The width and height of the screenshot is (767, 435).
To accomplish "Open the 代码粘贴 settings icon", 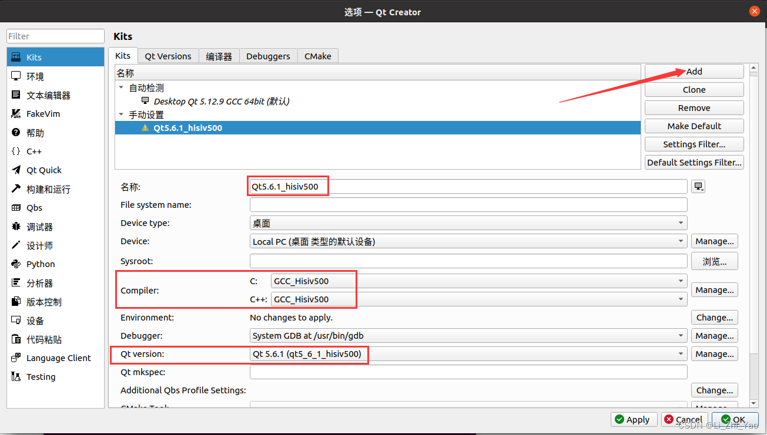I will pyautogui.click(x=16, y=339).
